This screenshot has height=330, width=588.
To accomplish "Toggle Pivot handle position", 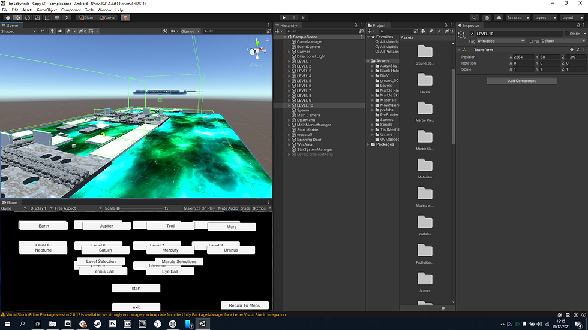I will (x=86, y=17).
